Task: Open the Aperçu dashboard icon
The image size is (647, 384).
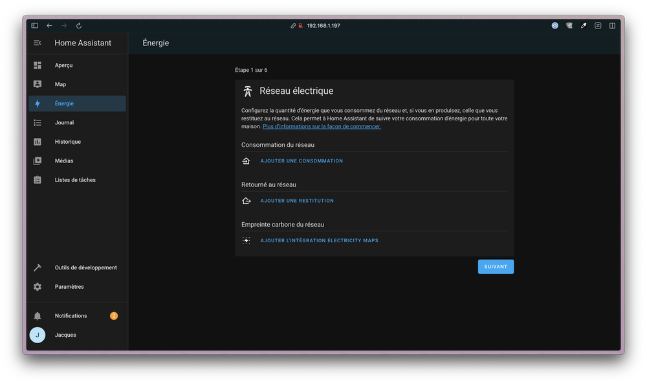Action: (x=38, y=65)
